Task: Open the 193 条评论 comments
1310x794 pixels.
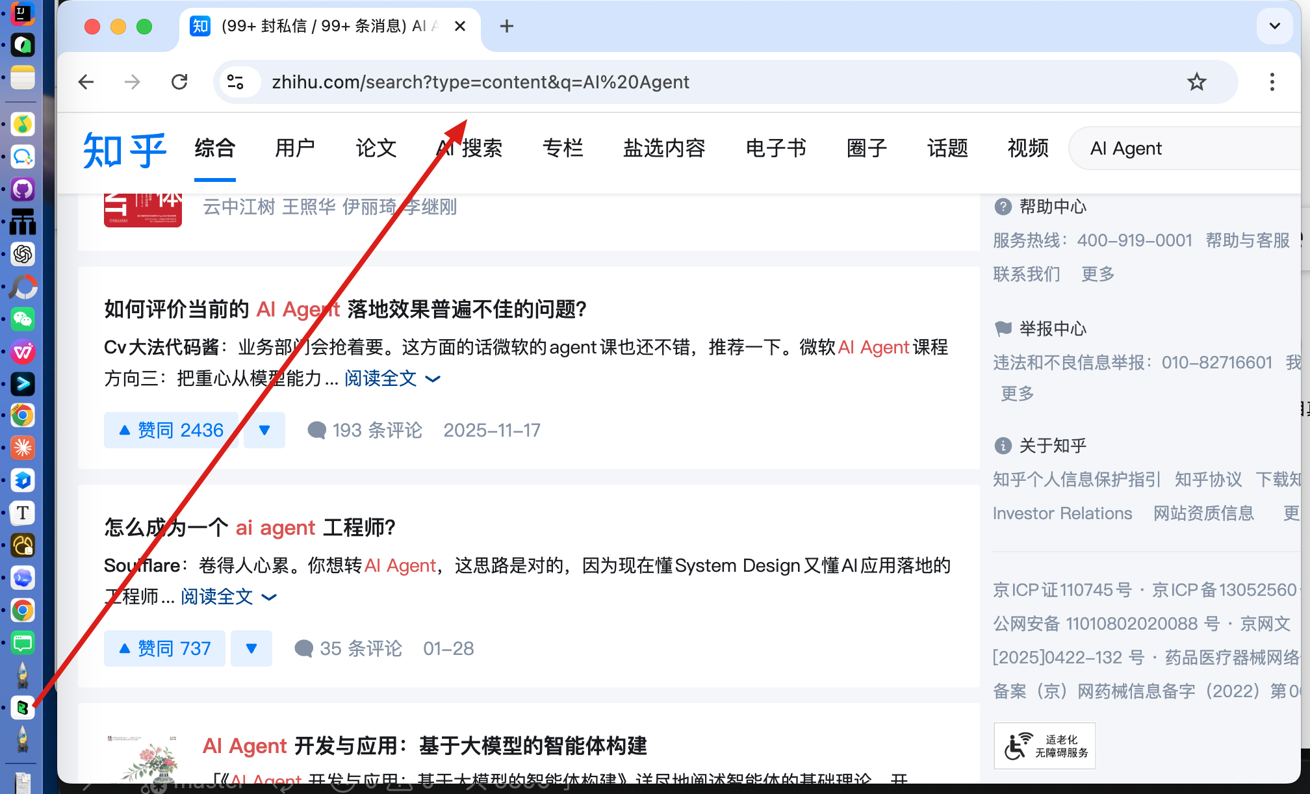Action: point(365,430)
